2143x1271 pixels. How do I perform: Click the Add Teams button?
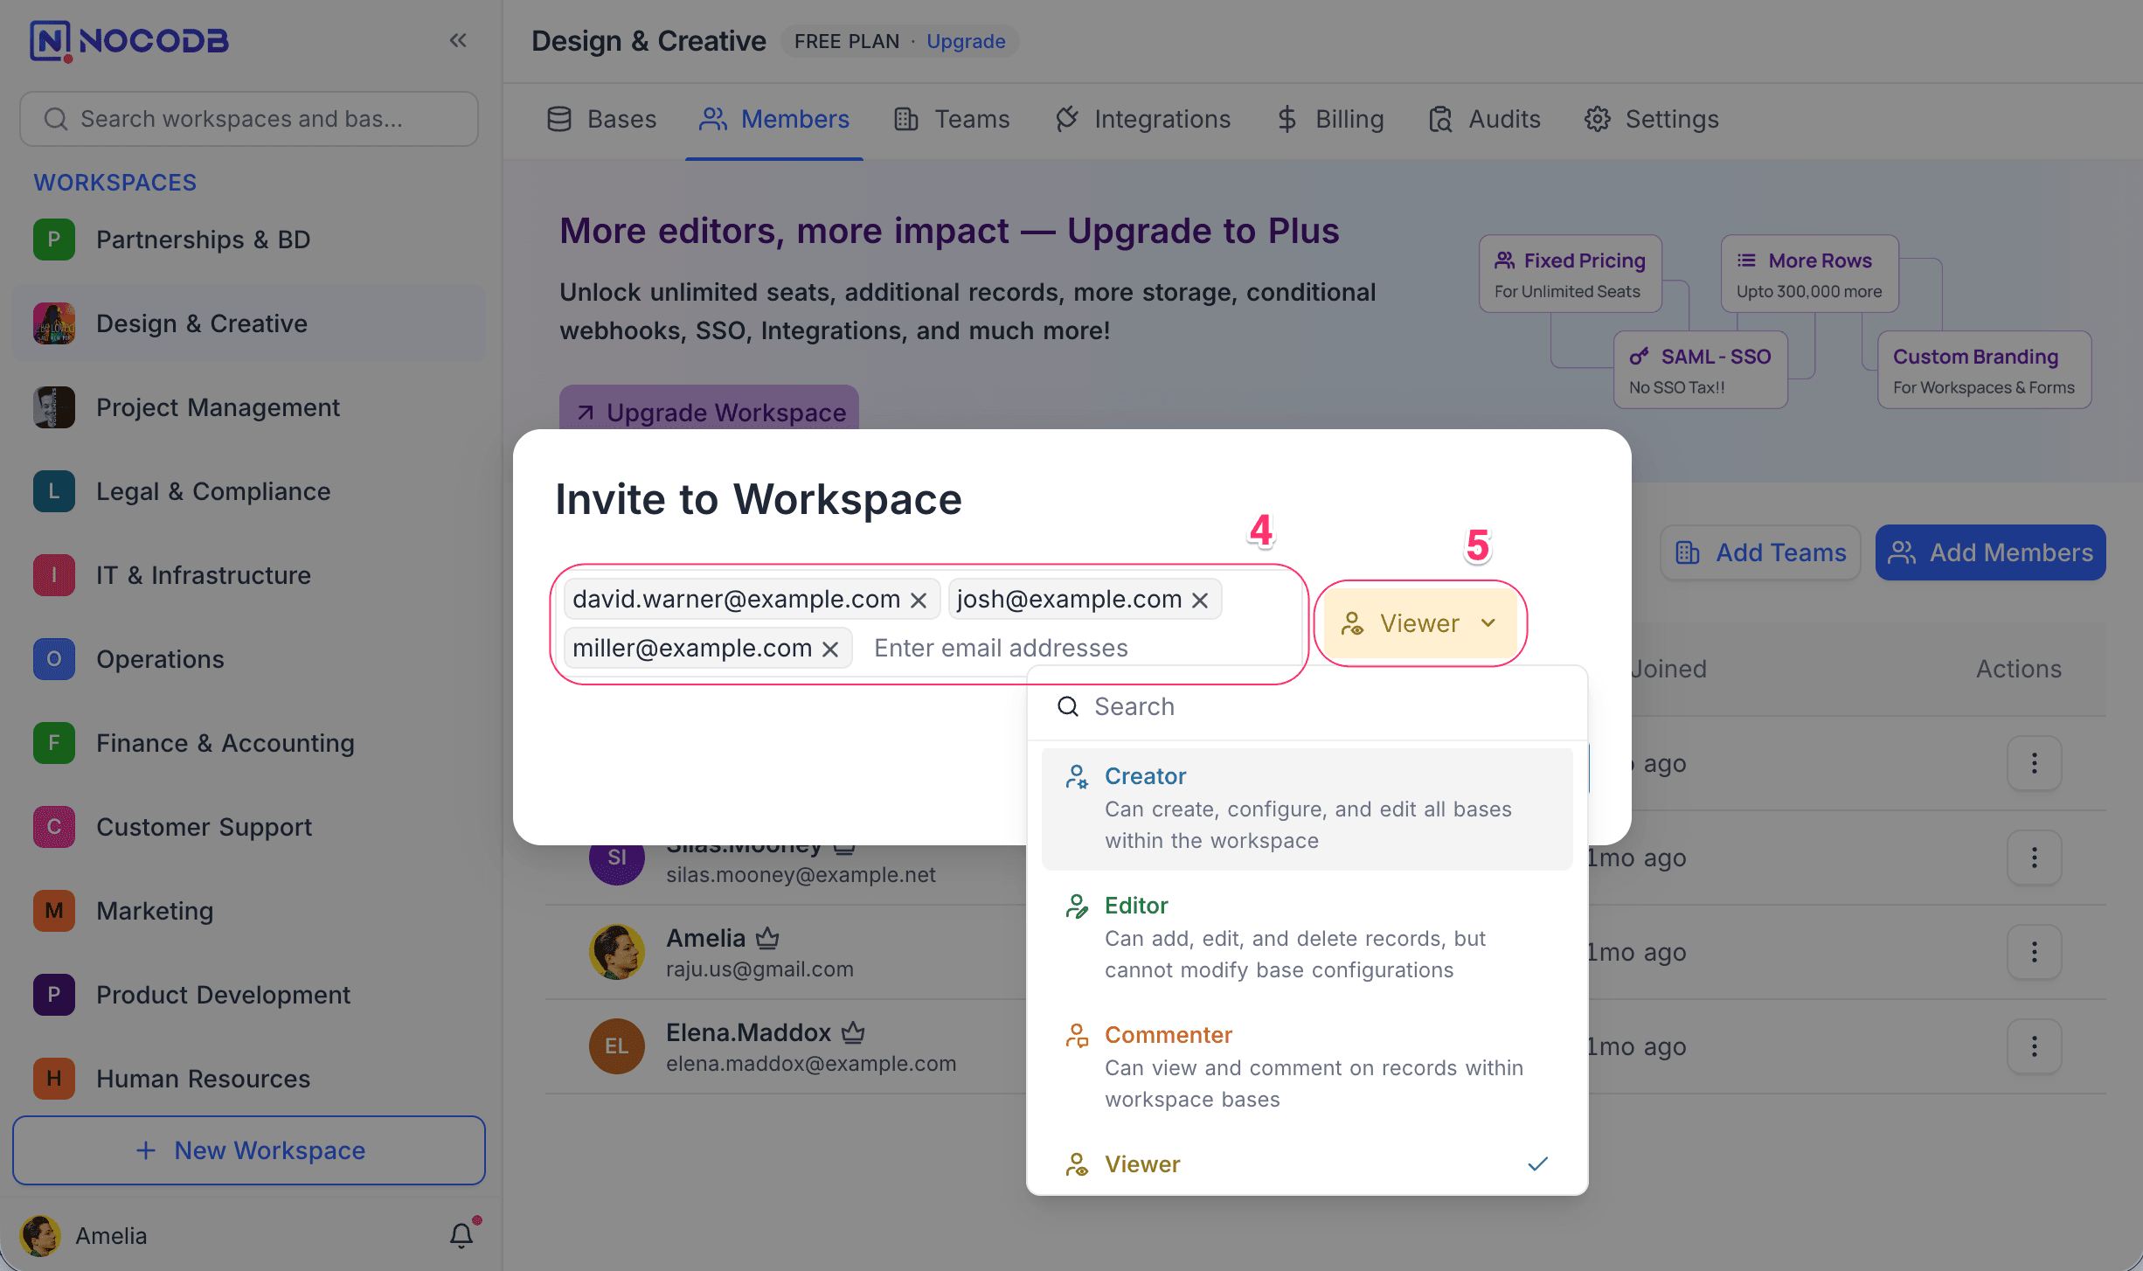(1760, 552)
